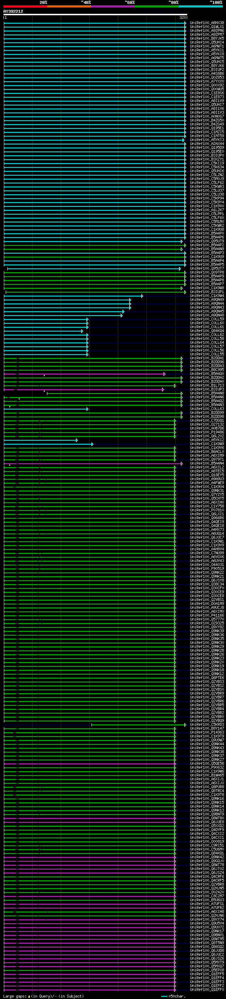Click label UniRef100_B1L713
The width and height of the screenshot is (226, 999).
point(207,386)
